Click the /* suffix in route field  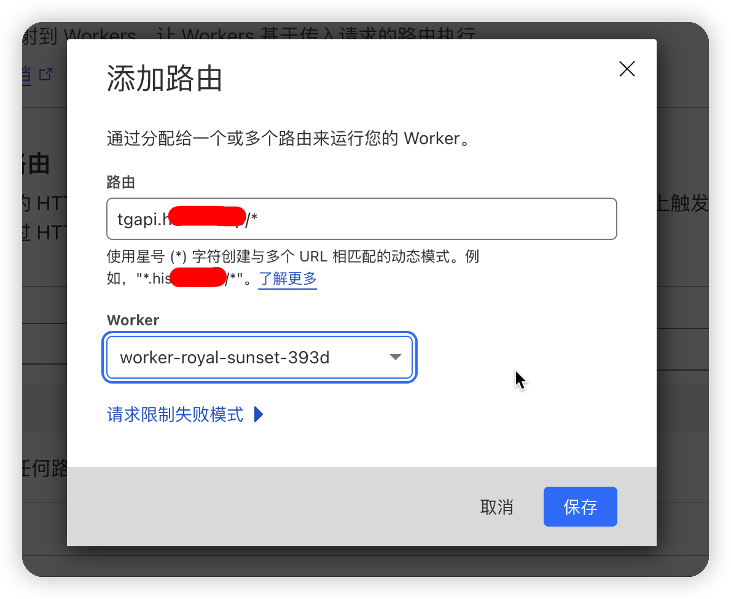(x=252, y=218)
